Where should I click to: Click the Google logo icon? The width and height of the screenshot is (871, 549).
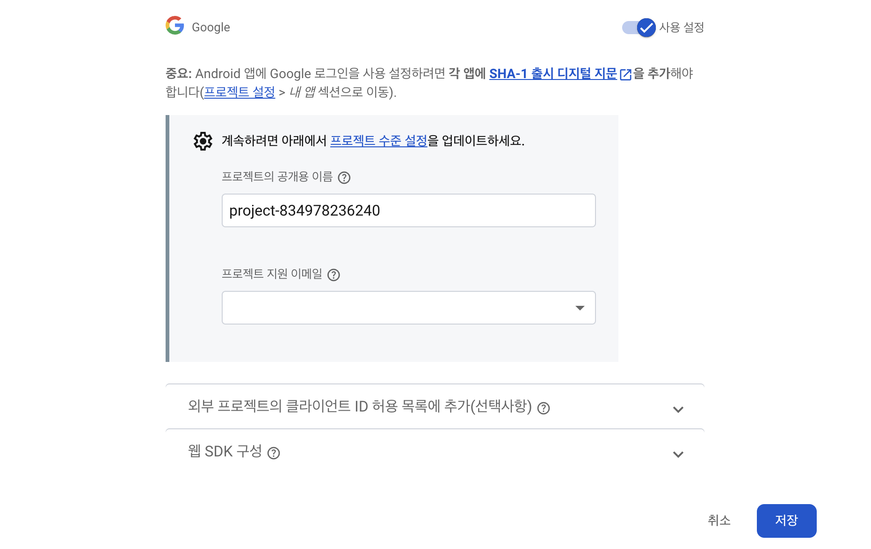[175, 26]
